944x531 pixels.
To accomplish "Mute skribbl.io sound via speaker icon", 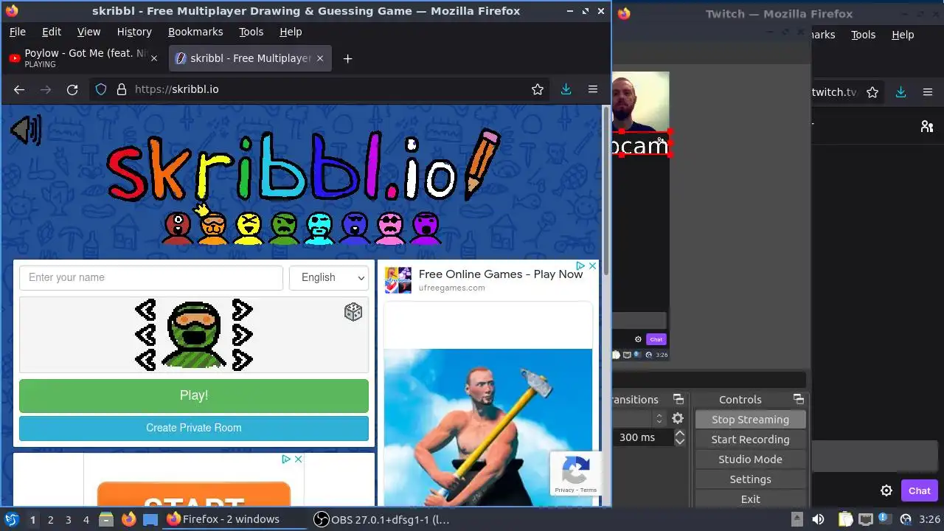I will (26, 131).
